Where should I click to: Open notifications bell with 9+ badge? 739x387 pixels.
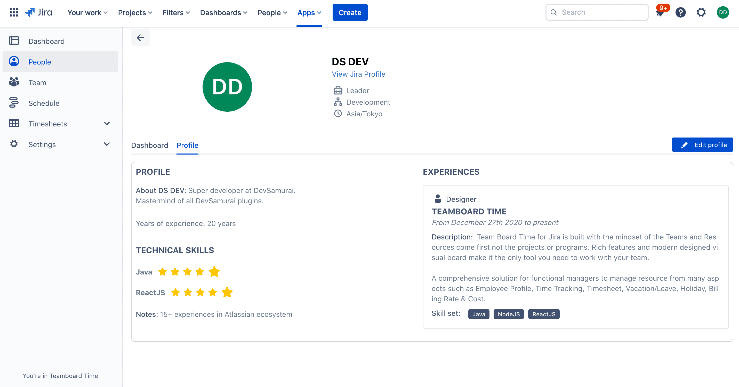[660, 12]
